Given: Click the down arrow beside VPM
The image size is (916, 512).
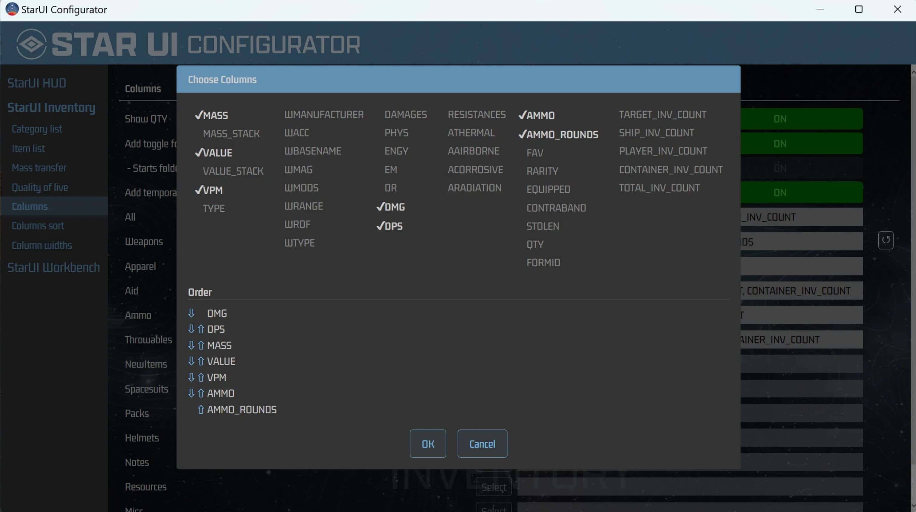Looking at the screenshot, I should coord(191,377).
